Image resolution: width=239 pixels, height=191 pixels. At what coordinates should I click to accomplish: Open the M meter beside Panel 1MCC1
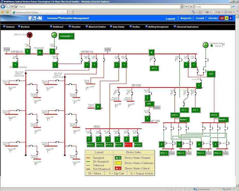click(98, 107)
